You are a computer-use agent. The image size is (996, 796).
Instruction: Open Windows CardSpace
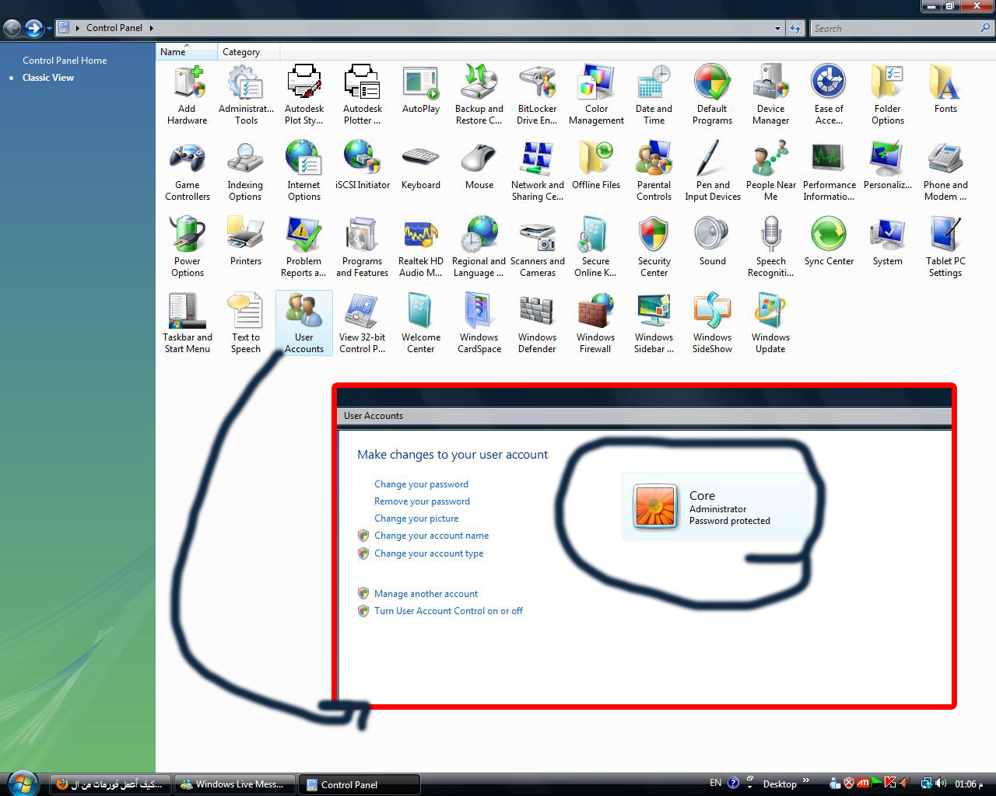click(479, 323)
